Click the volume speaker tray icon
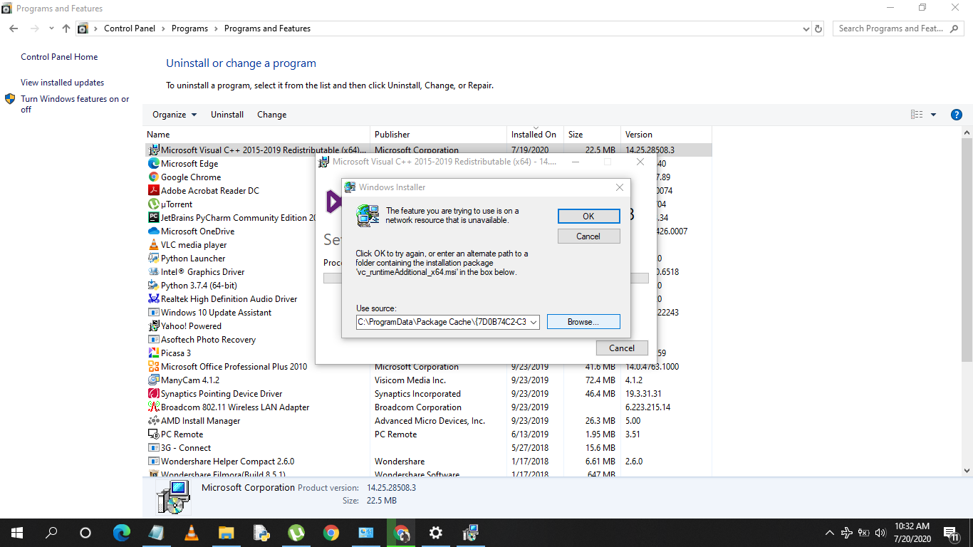The image size is (973, 547). 880,533
